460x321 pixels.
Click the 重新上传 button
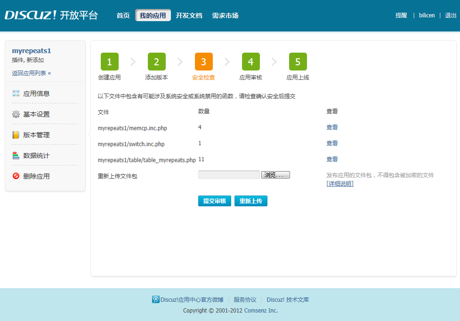point(251,201)
